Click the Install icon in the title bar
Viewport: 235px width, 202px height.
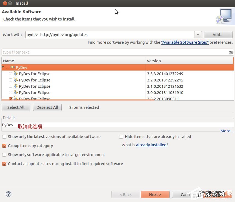tap(10, 3)
